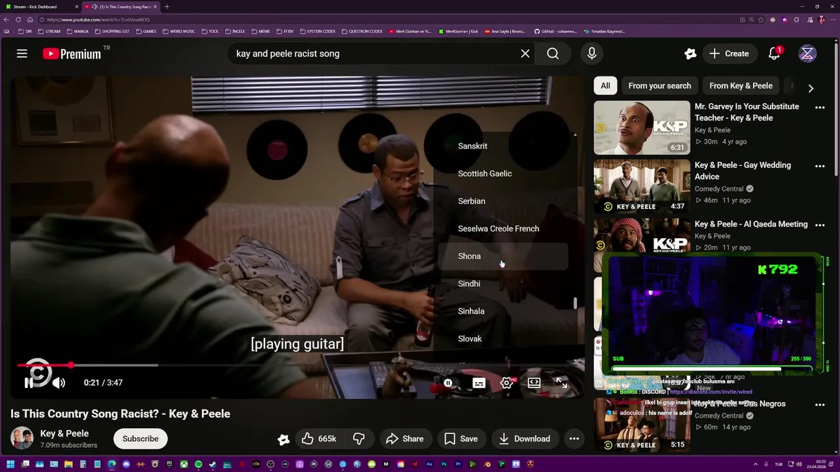Show more filter chips with the arrow
Viewport: 840px width, 472px height.
pos(810,88)
